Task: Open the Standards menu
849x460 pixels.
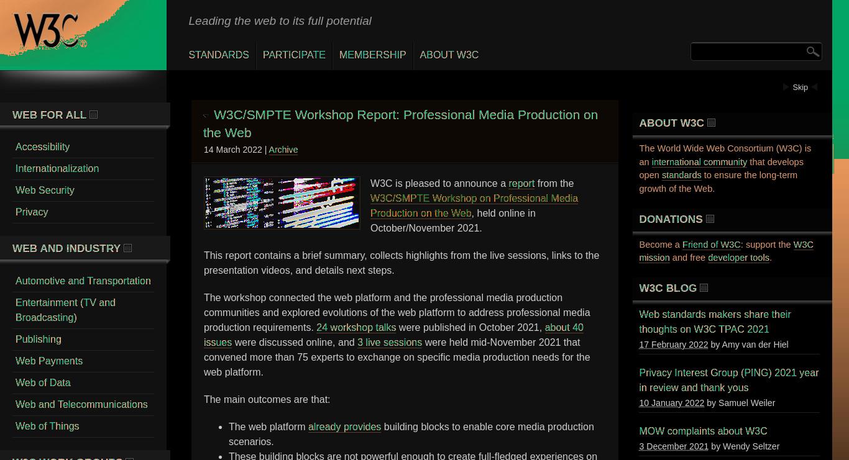Action: [219, 55]
